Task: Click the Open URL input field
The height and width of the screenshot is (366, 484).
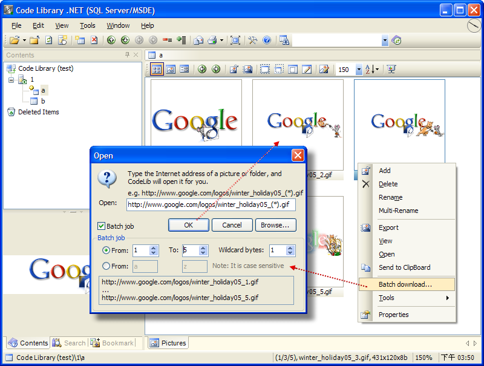Action: pyautogui.click(x=211, y=204)
